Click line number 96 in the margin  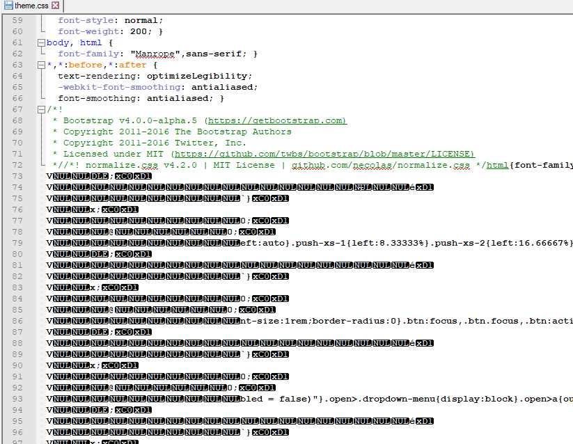click(x=17, y=432)
